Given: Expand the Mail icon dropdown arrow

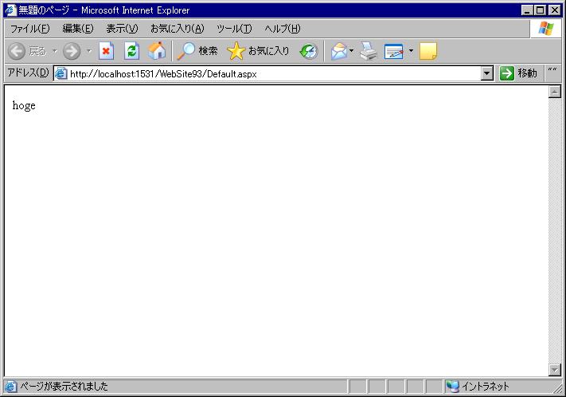Looking at the screenshot, I should (351, 51).
